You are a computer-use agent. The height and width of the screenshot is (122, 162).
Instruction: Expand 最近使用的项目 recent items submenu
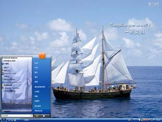click(41, 87)
